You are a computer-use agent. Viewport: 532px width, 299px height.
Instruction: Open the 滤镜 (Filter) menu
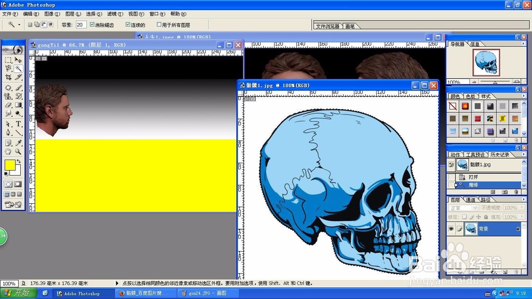(115, 14)
